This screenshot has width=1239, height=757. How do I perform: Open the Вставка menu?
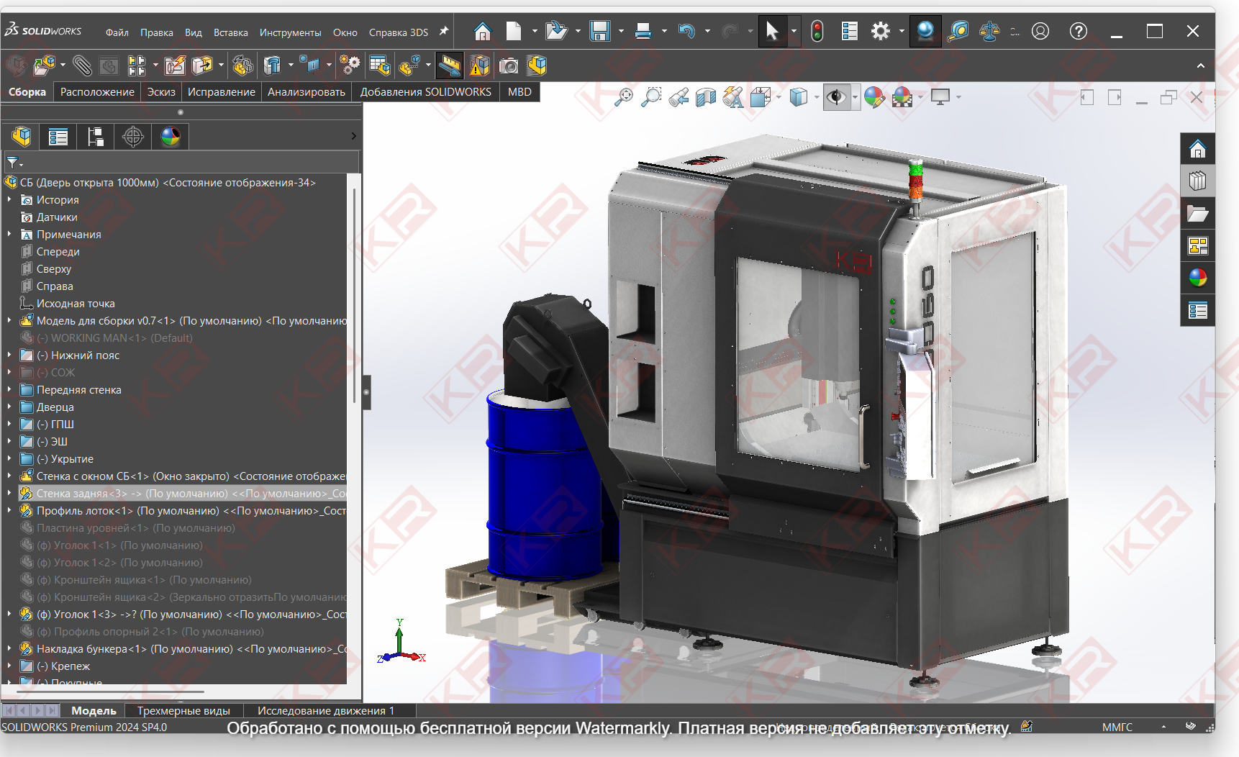tap(230, 32)
